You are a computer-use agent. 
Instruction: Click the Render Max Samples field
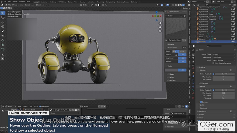point(224,93)
